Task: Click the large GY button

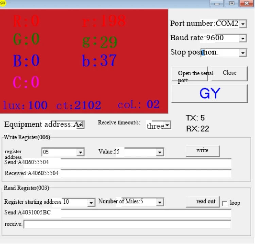Action: (x=209, y=93)
